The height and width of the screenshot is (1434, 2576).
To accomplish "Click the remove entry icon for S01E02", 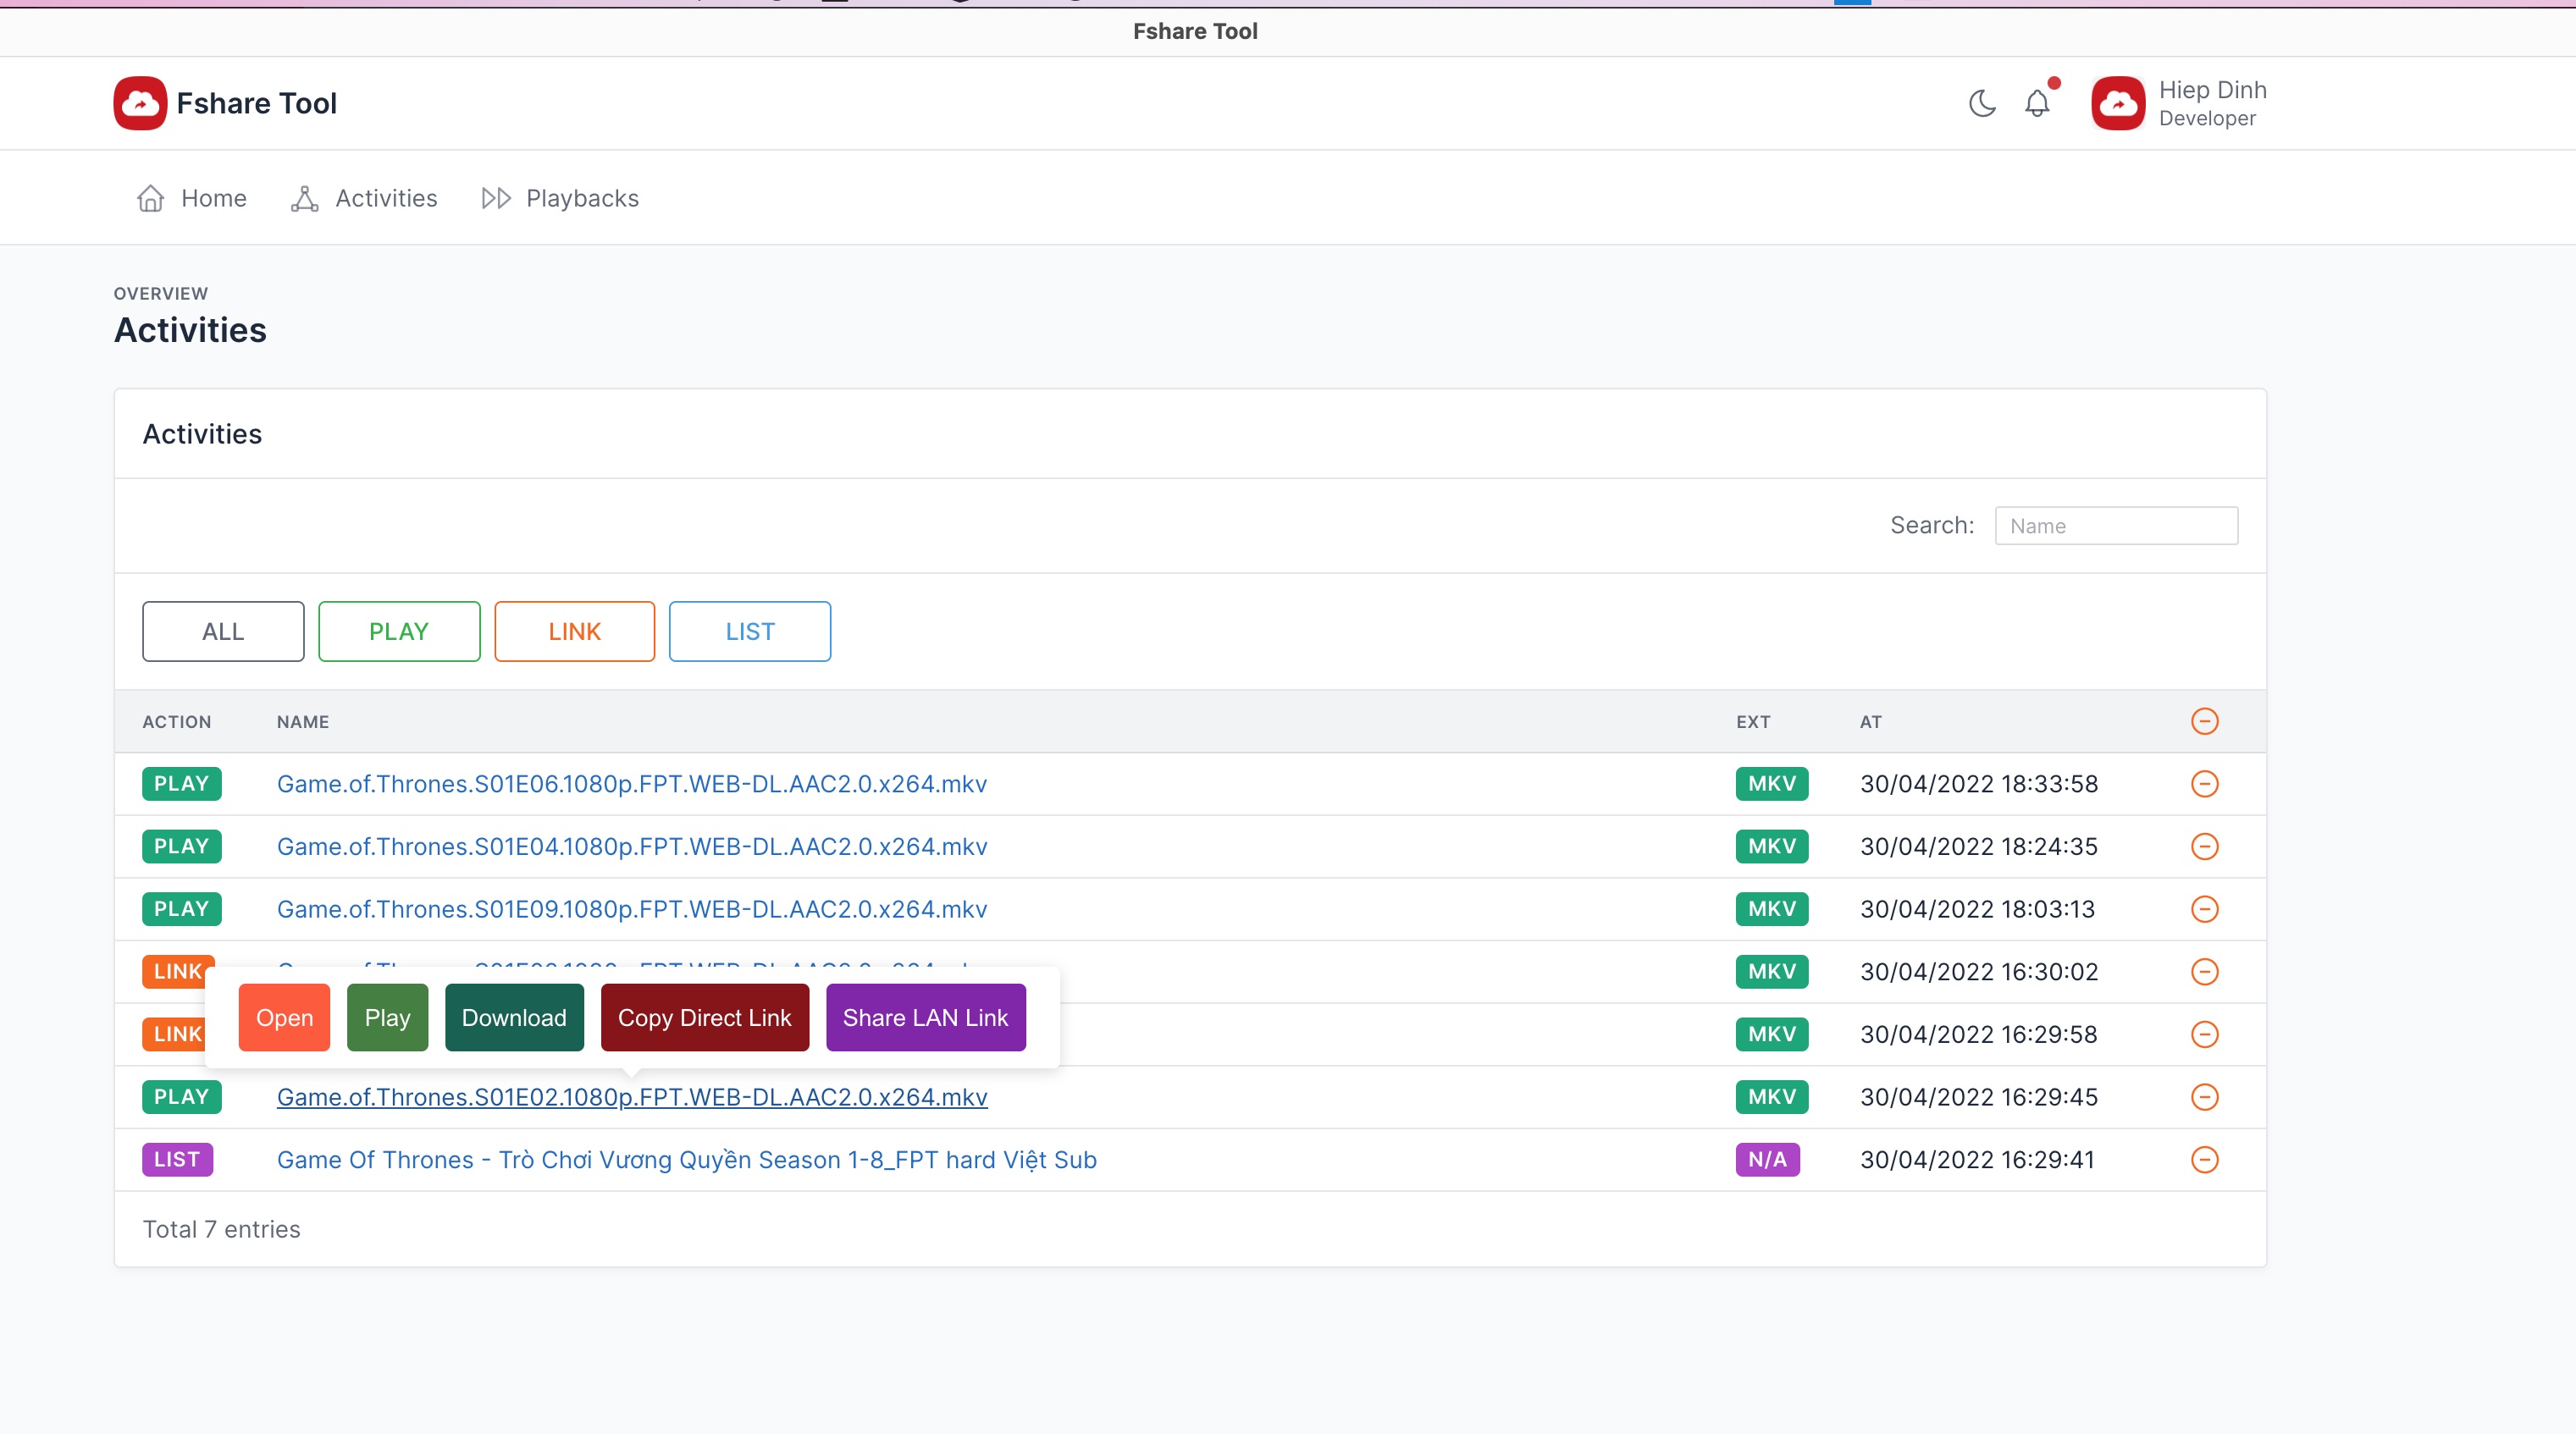I will [x=2203, y=1097].
